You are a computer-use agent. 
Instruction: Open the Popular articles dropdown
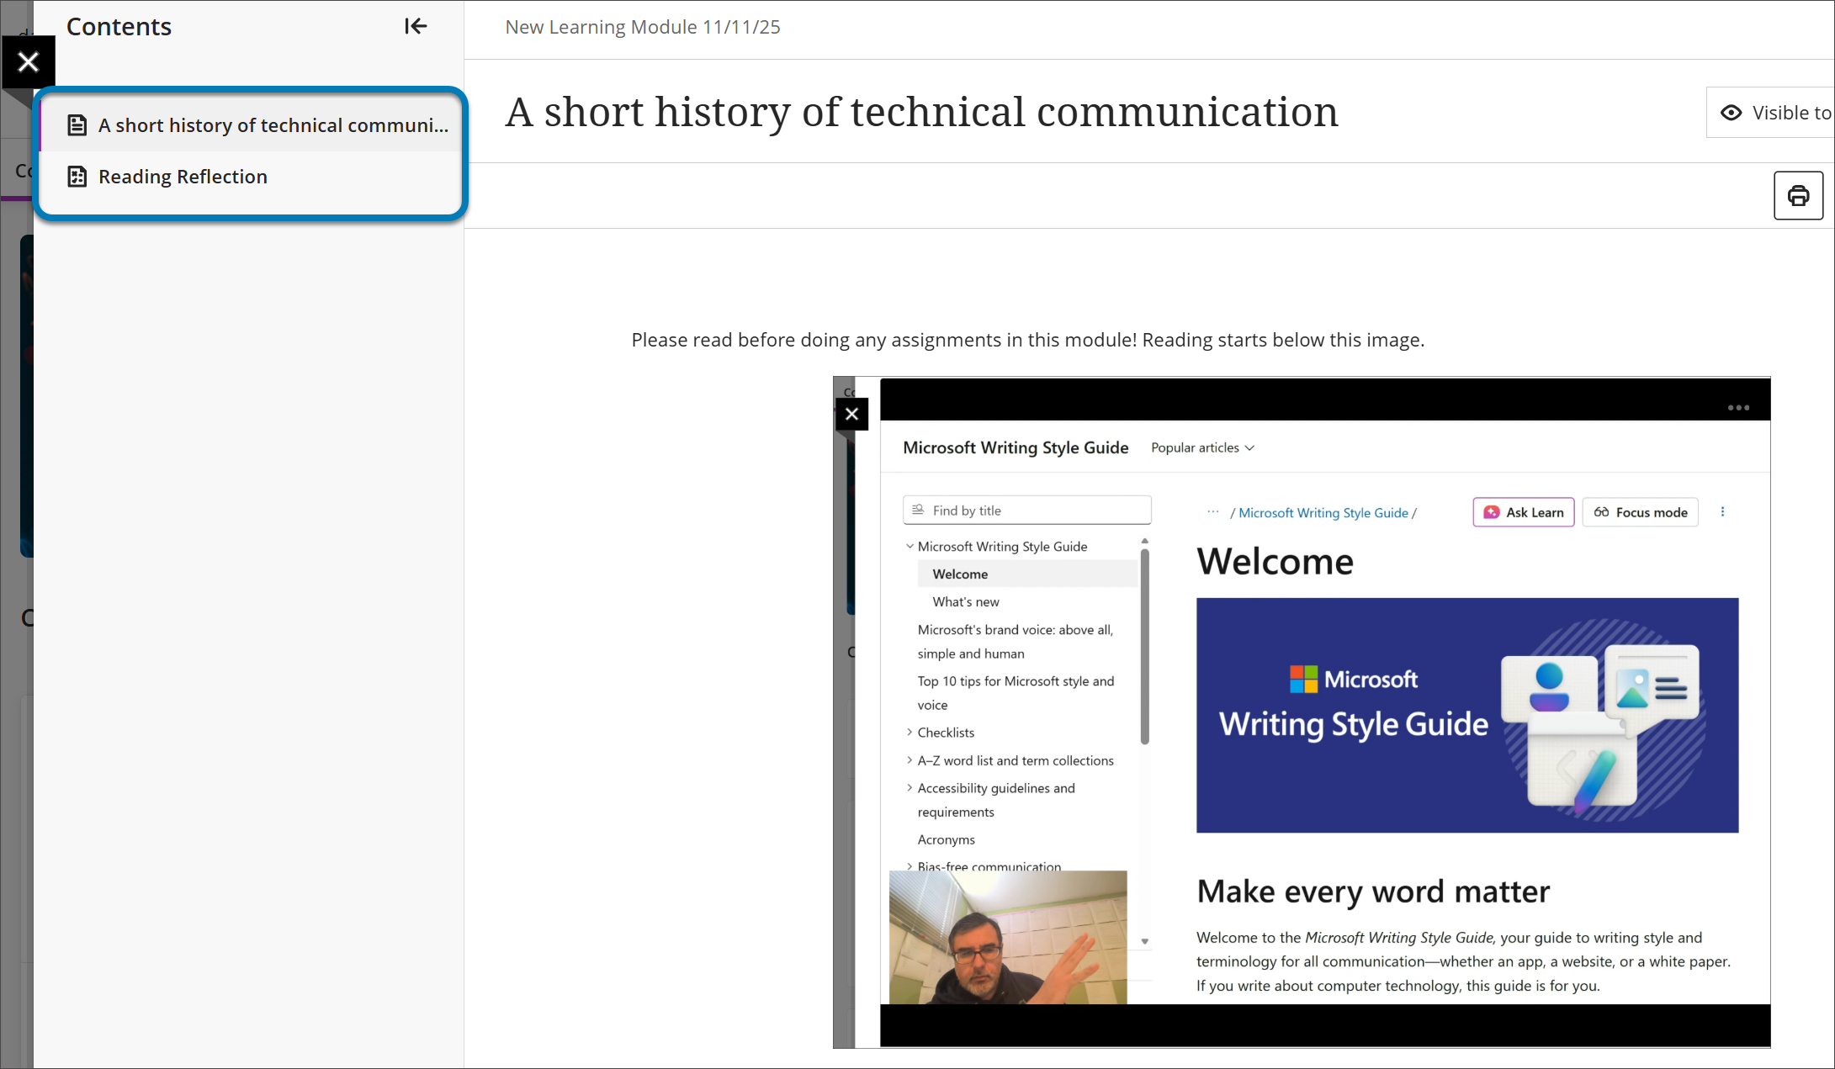(x=1201, y=447)
